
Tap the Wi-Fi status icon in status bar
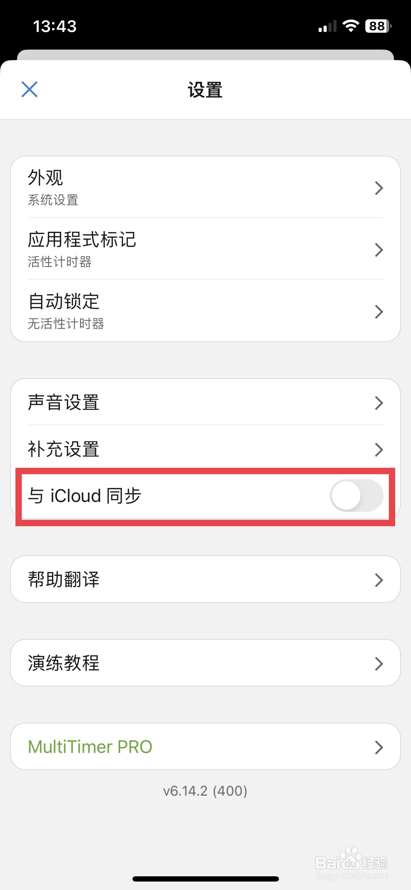(351, 26)
